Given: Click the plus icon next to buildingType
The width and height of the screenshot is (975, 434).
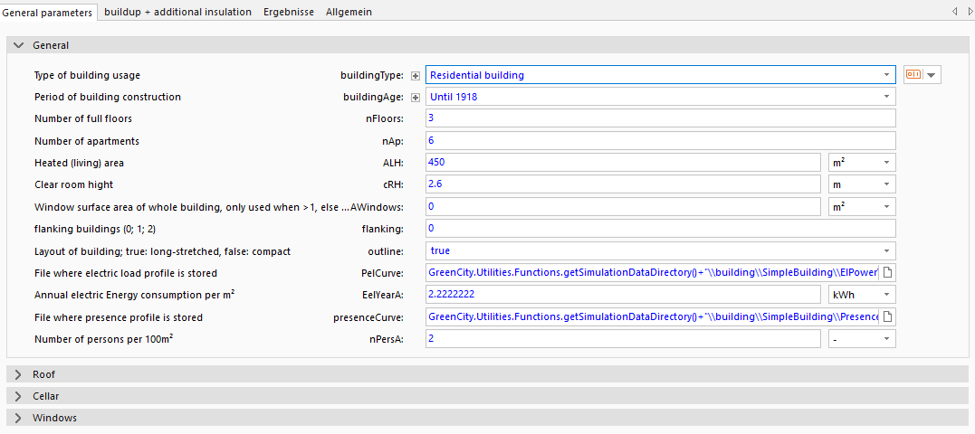Looking at the screenshot, I should click(x=416, y=76).
